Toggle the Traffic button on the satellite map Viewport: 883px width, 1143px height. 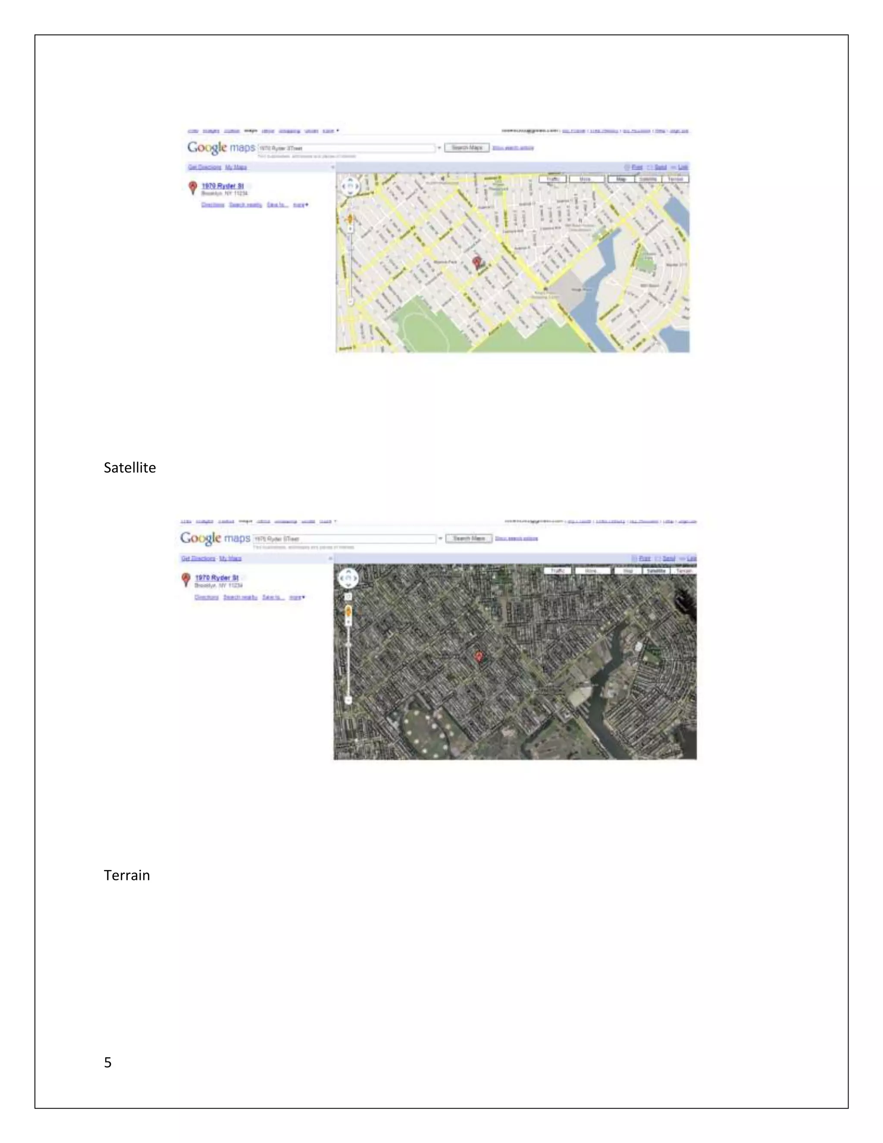pos(557,571)
